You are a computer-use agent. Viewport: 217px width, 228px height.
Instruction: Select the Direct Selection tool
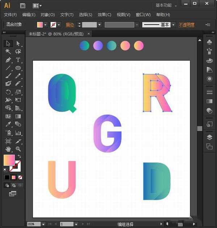[x=18, y=44]
